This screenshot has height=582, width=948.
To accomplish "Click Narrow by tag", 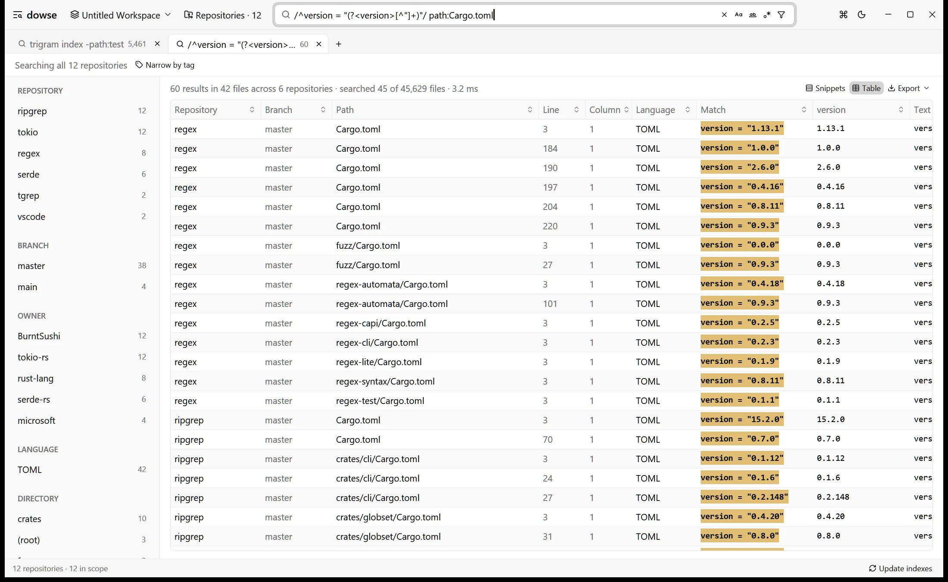I will pyautogui.click(x=165, y=65).
